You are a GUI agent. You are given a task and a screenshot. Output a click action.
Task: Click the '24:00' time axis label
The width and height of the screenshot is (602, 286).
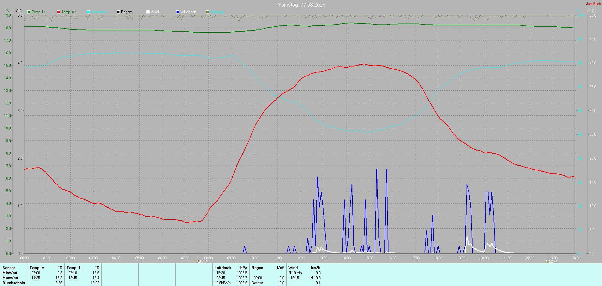(576, 258)
